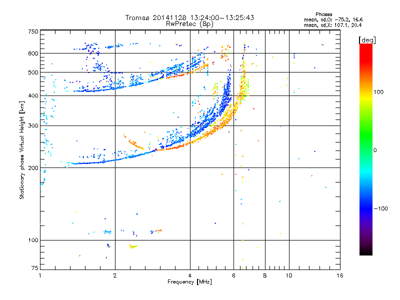400x300 pixels.
Task: Click the '[deg]' colorbar unit label
Action: (x=367, y=40)
